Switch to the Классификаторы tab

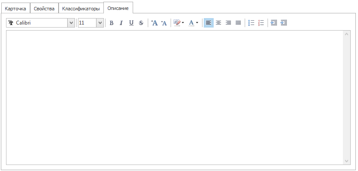(81, 9)
